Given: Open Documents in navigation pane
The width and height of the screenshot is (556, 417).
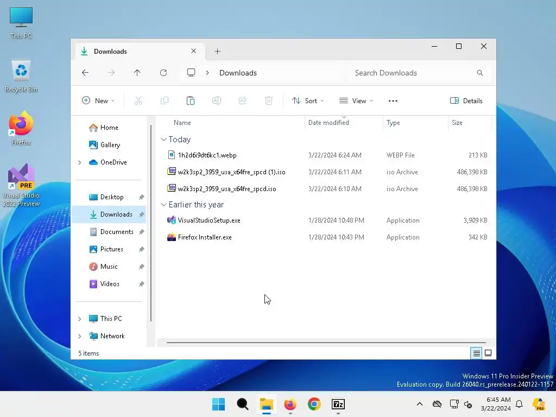Looking at the screenshot, I should [111, 232].
